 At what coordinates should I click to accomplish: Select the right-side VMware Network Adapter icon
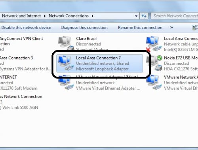pyautogui.click(x=154, y=82)
